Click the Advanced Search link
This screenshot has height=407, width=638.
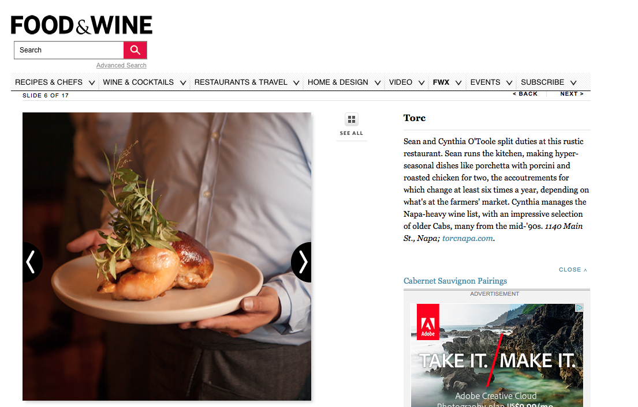click(121, 65)
